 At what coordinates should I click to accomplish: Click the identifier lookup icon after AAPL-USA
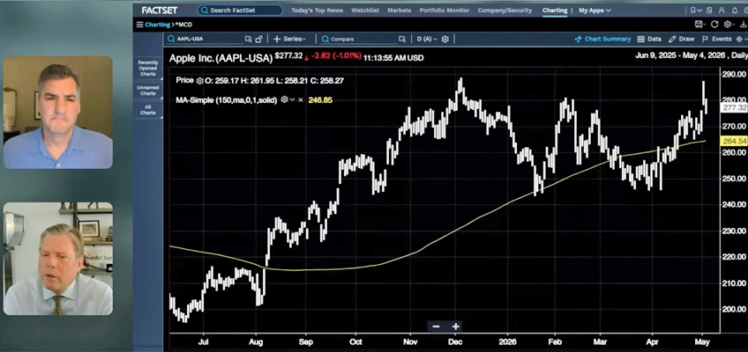pos(248,39)
